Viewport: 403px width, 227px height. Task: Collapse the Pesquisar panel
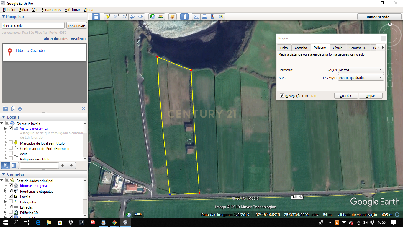4,17
